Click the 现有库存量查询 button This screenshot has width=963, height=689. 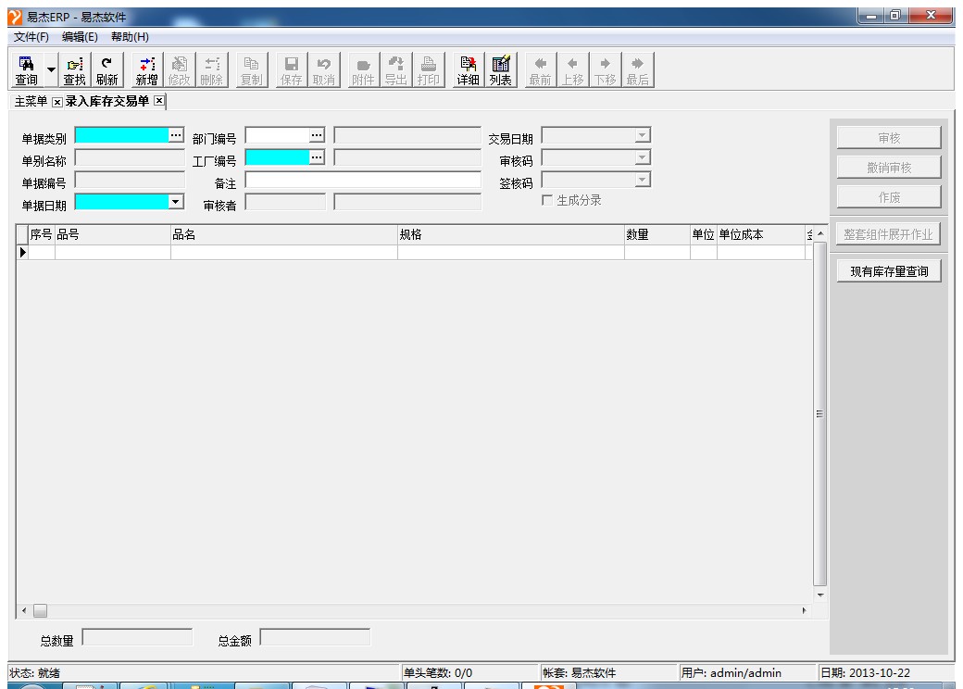pos(889,271)
